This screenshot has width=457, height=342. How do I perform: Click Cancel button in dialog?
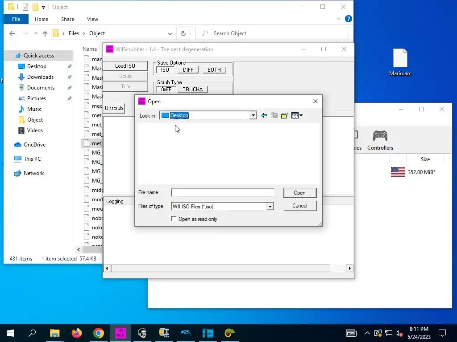(x=299, y=206)
